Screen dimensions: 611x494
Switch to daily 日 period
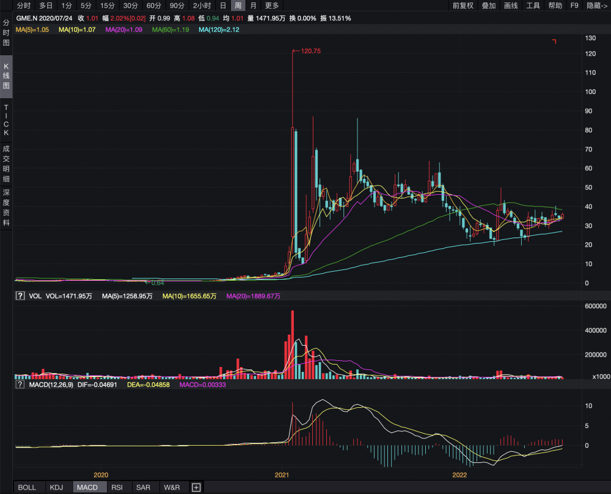click(x=223, y=5)
